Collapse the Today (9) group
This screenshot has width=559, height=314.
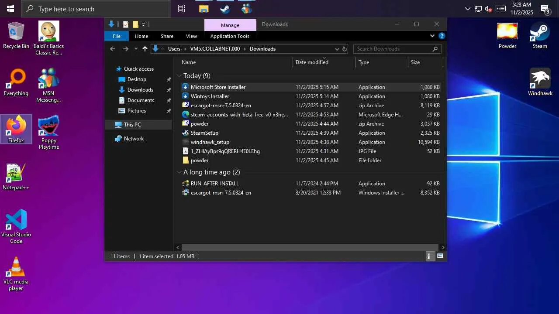tap(179, 76)
